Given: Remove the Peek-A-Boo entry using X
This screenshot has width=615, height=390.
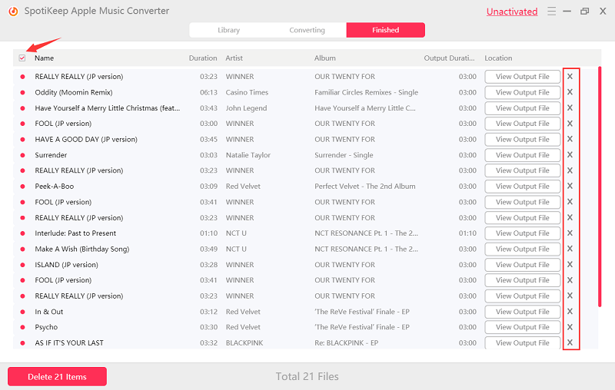Looking at the screenshot, I should (x=570, y=186).
